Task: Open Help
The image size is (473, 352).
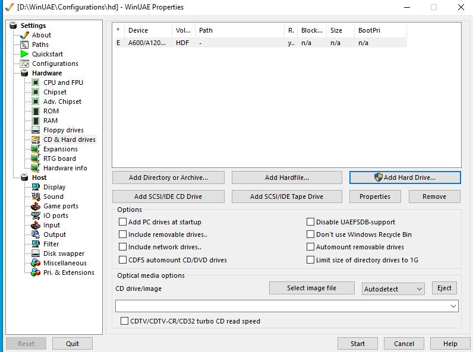Action: 450,344
